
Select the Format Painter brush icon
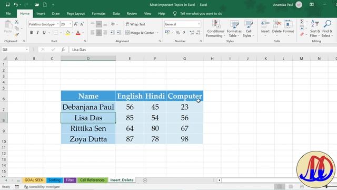(x=16, y=35)
